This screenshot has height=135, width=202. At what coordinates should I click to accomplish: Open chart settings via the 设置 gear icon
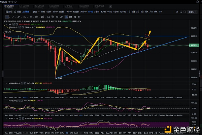18,11
